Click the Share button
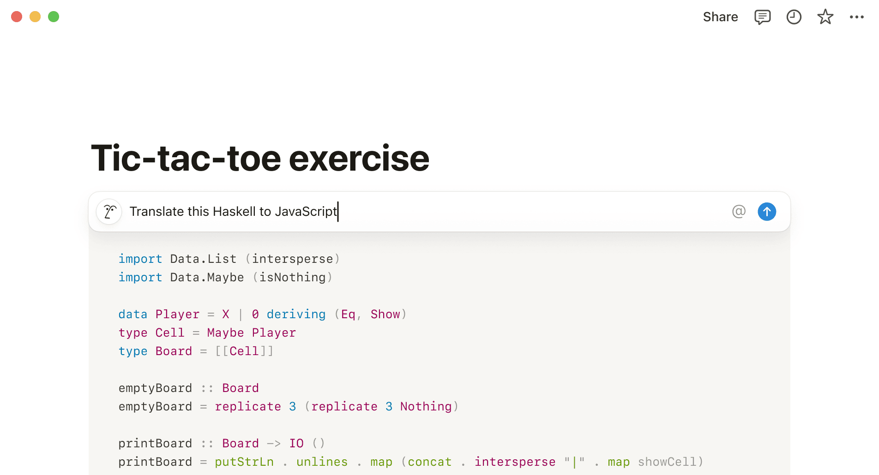Image resolution: width=879 pixels, height=475 pixels. (x=720, y=17)
